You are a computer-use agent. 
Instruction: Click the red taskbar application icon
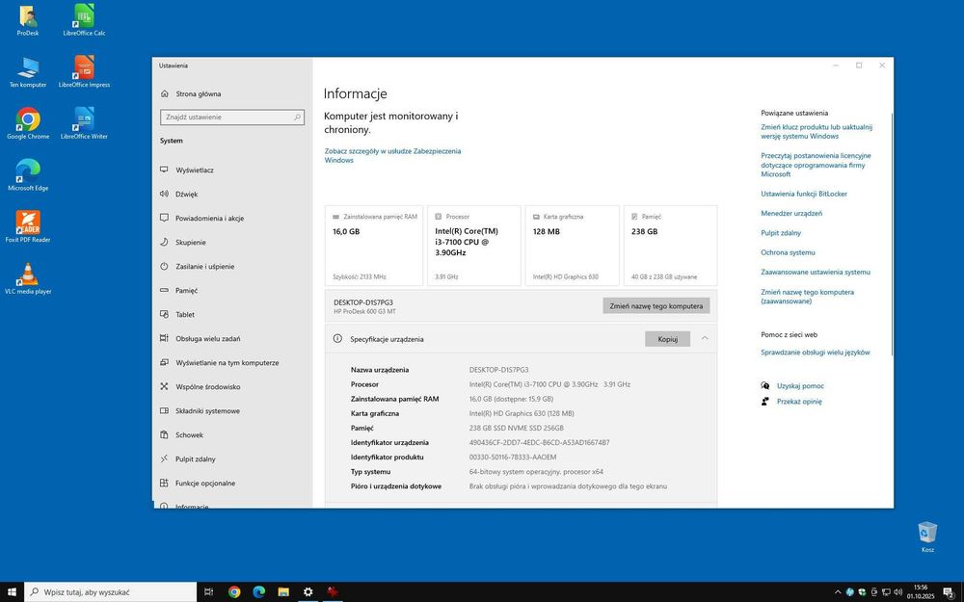(333, 592)
